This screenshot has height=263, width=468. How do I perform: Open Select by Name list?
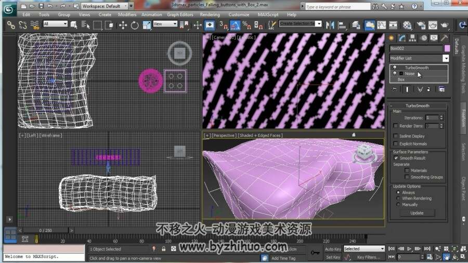[x=85, y=25]
